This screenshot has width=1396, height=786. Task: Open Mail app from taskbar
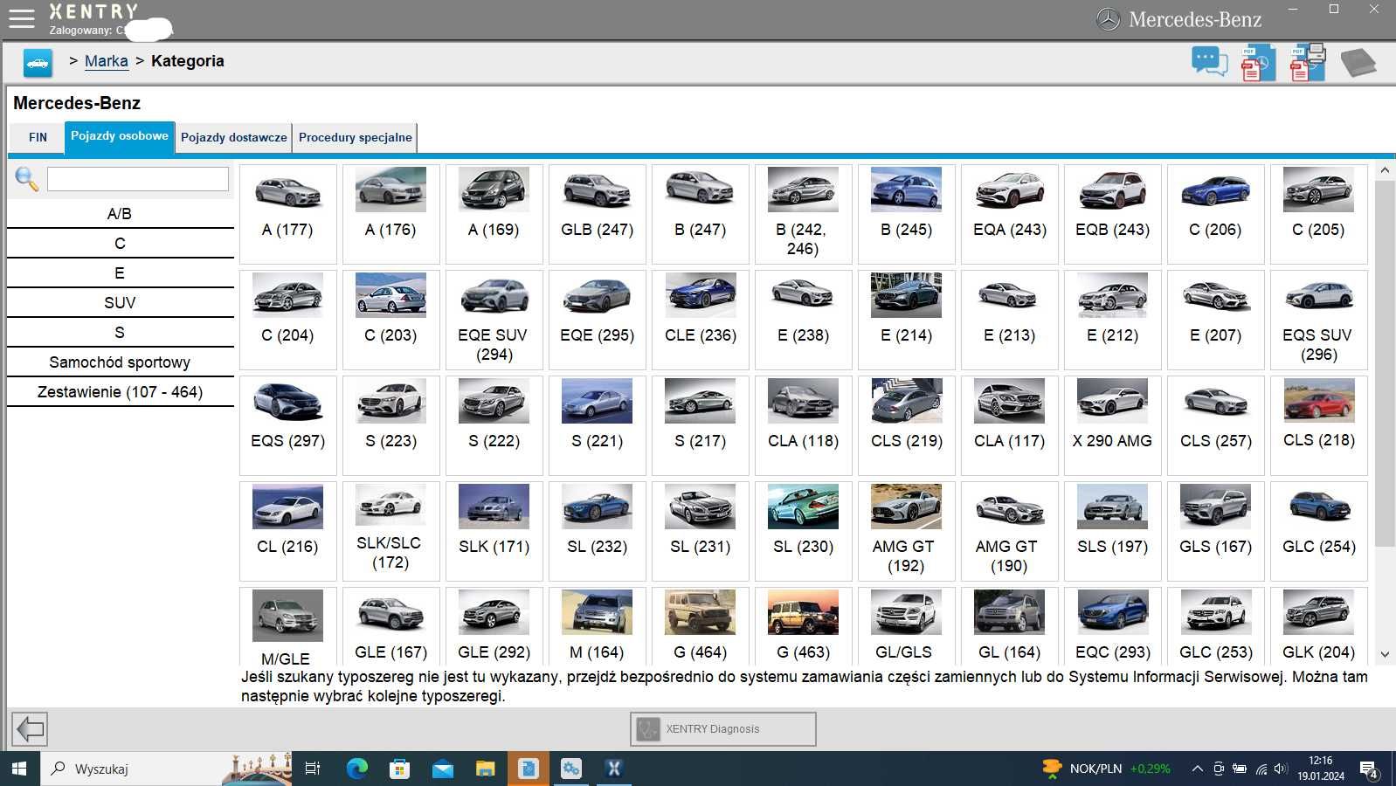[x=442, y=769]
